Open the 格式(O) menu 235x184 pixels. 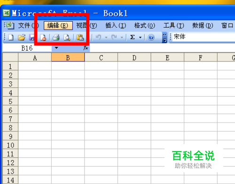pos(145,25)
